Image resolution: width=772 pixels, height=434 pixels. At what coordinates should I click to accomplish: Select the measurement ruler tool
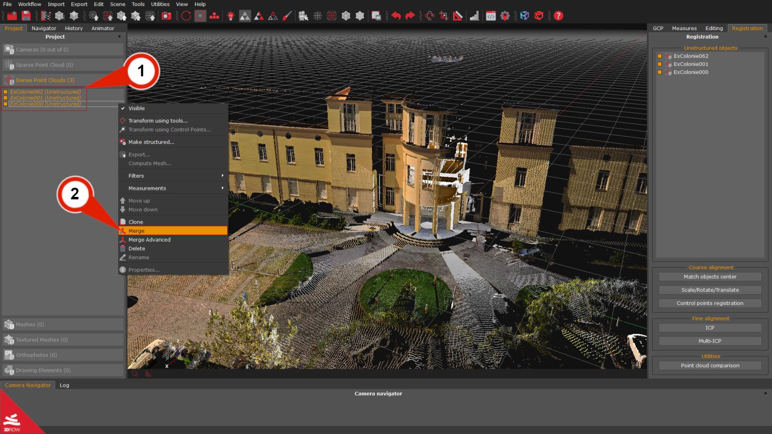458,16
